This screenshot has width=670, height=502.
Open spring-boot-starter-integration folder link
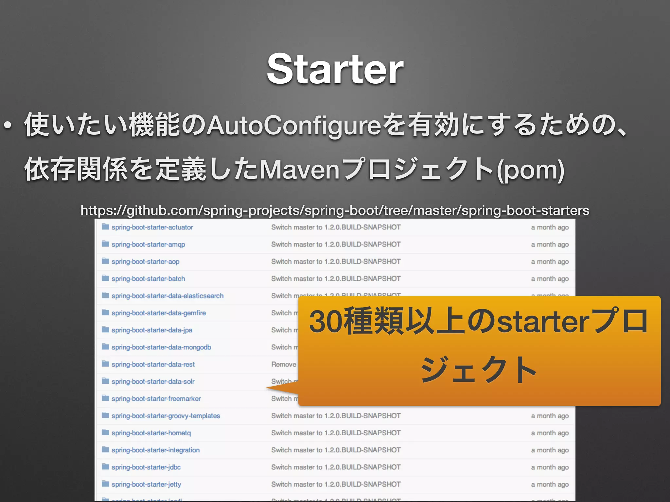[x=155, y=450]
